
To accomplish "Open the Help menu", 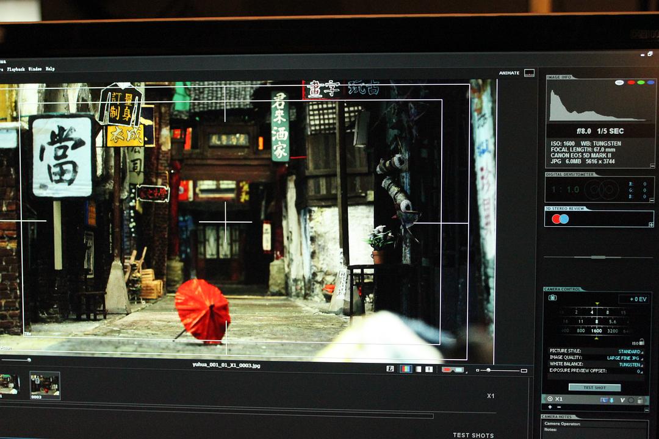I will [50, 69].
